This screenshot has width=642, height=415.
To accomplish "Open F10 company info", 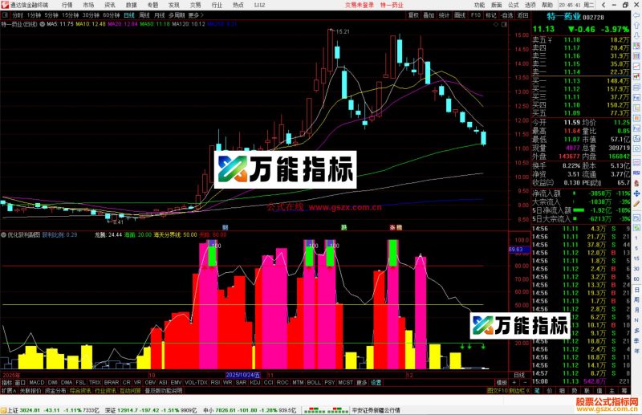I will click(475, 15).
